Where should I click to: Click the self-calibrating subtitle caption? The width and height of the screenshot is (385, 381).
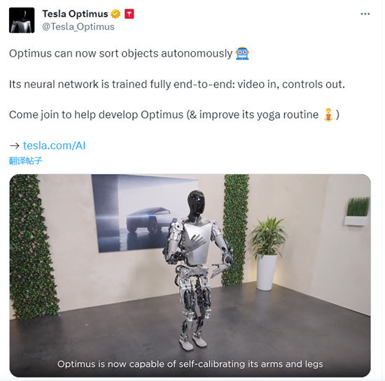(190, 364)
